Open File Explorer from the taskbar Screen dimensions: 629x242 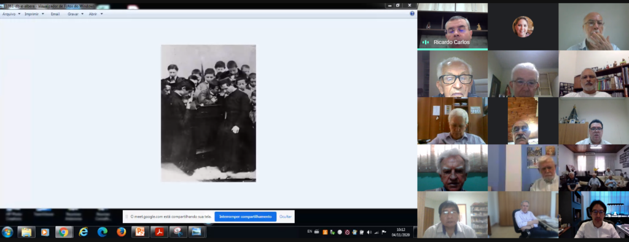pyautogui.click(x=26, y=232)
